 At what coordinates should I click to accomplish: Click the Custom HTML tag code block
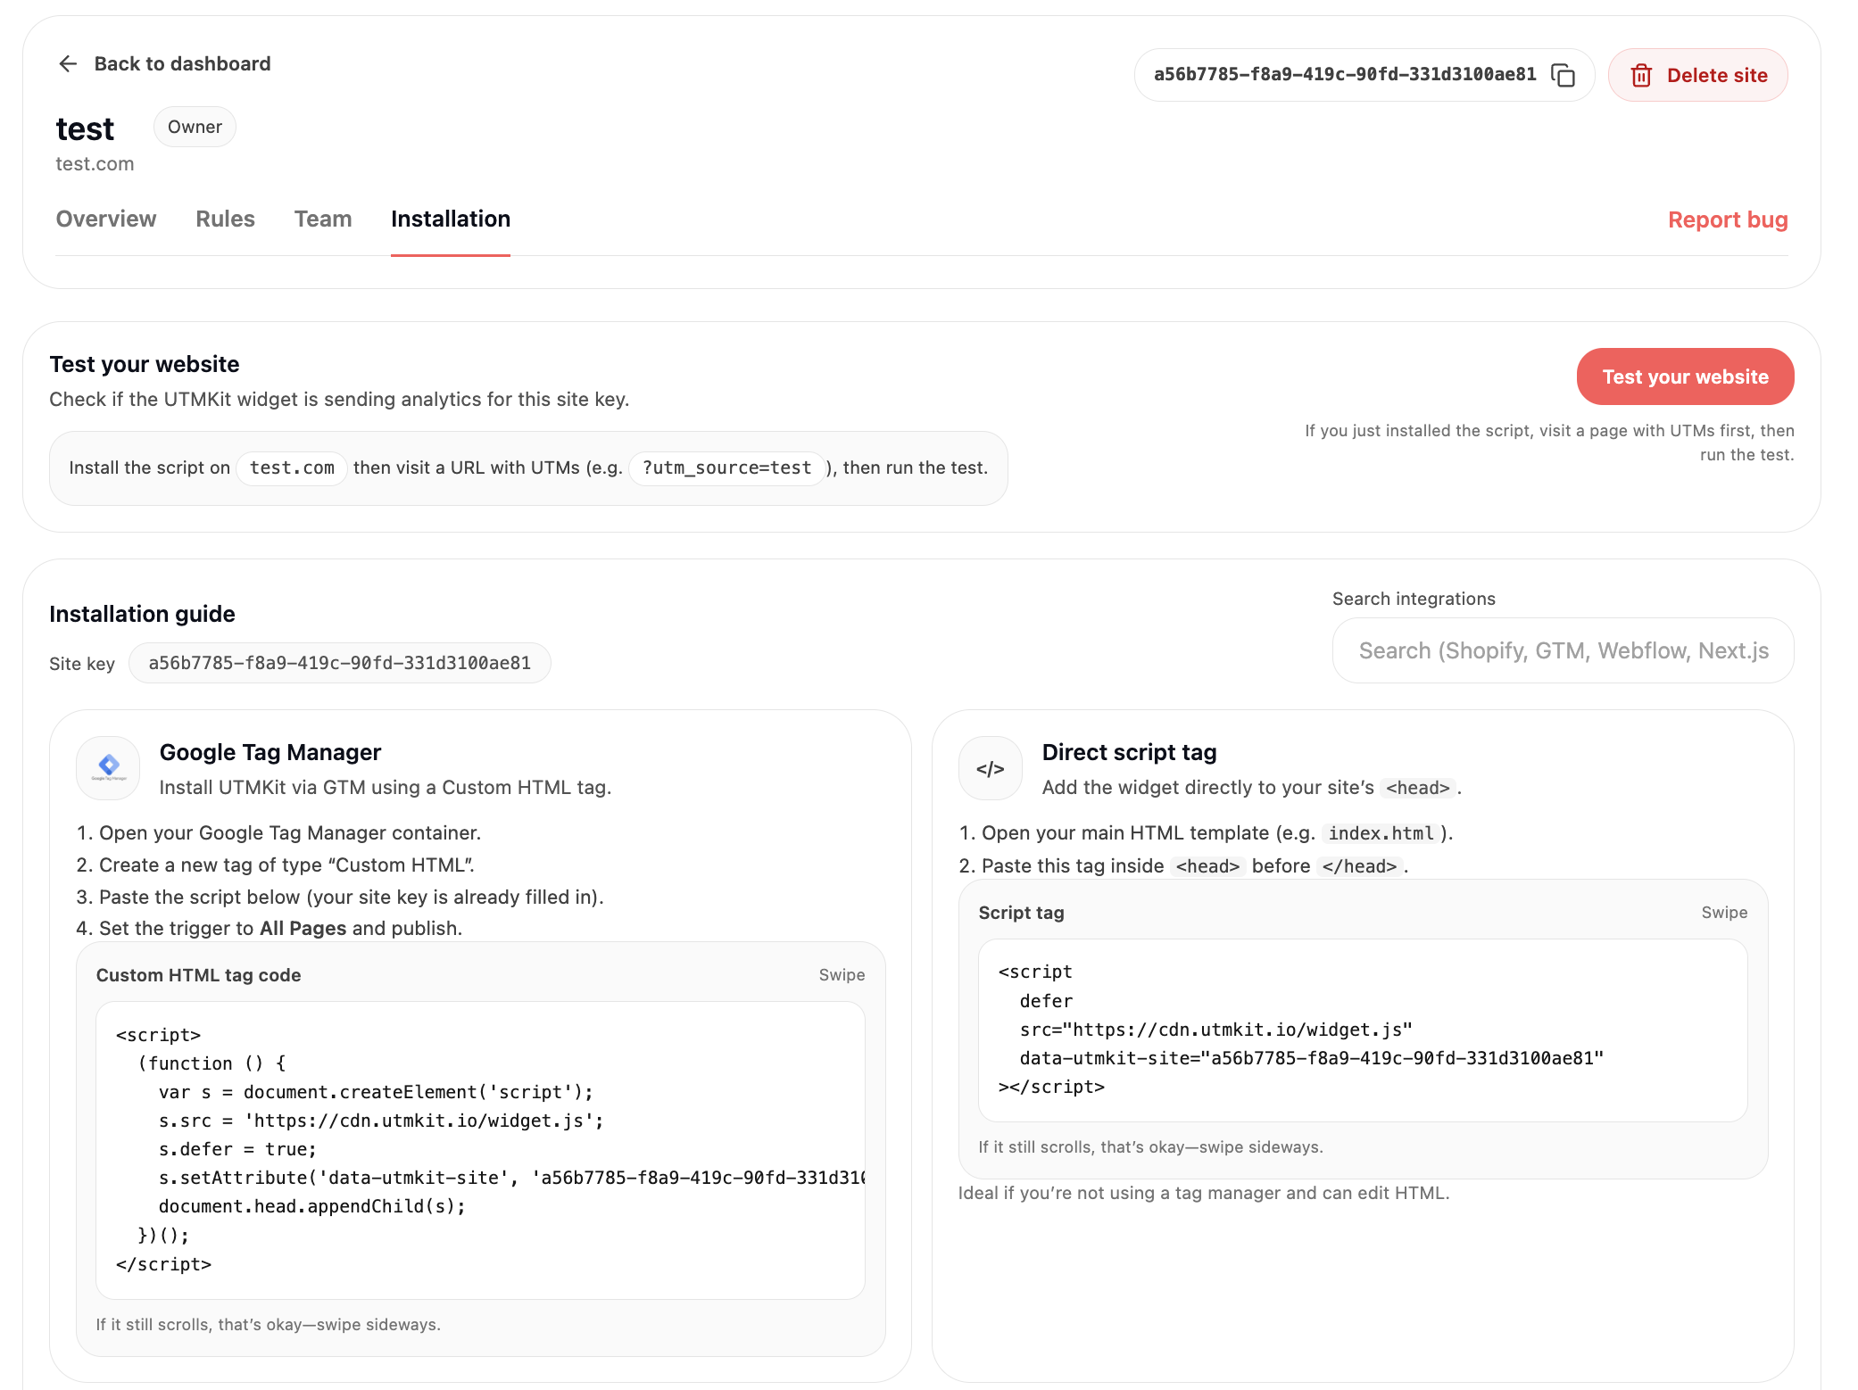tap(480, 1149)
